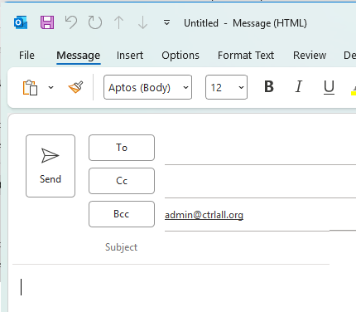Go to next item with down arrow
Screen dimensions: 356x312
pyautogui.click(x=142, y=22)
